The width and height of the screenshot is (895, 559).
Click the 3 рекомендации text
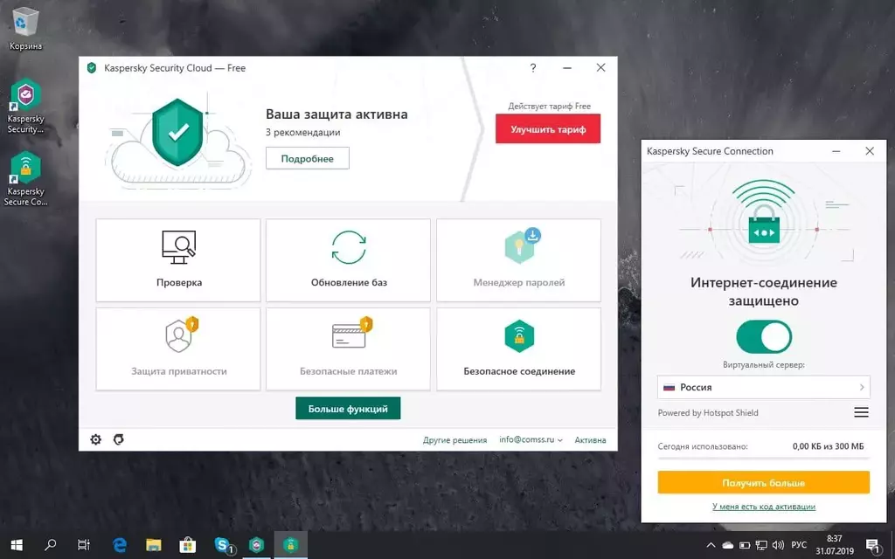click(x=303, y=133)
